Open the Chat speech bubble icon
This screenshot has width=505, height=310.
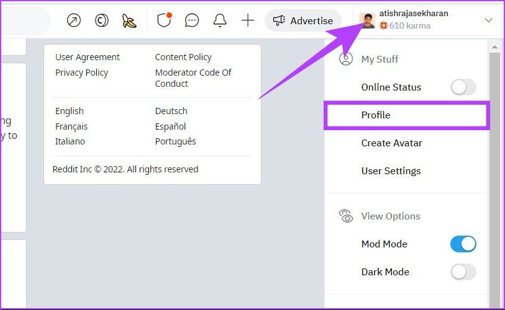pos(192,20)
